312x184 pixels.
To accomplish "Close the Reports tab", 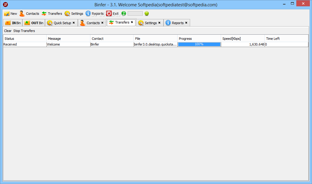I will [x=186, y=23].
